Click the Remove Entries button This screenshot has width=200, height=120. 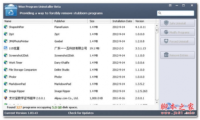pos(177,55)
